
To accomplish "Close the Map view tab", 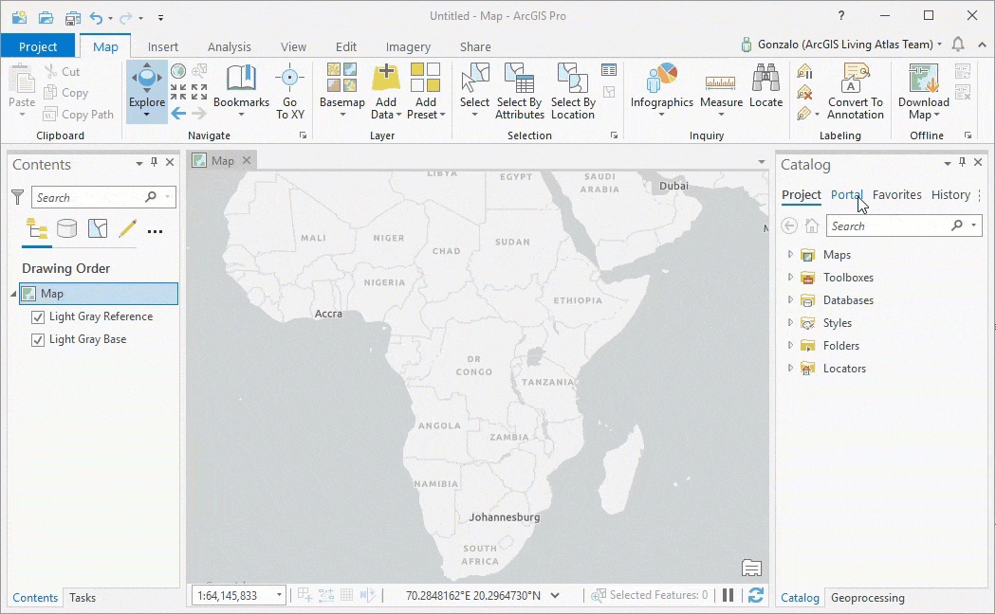I will tap(247, 160).
